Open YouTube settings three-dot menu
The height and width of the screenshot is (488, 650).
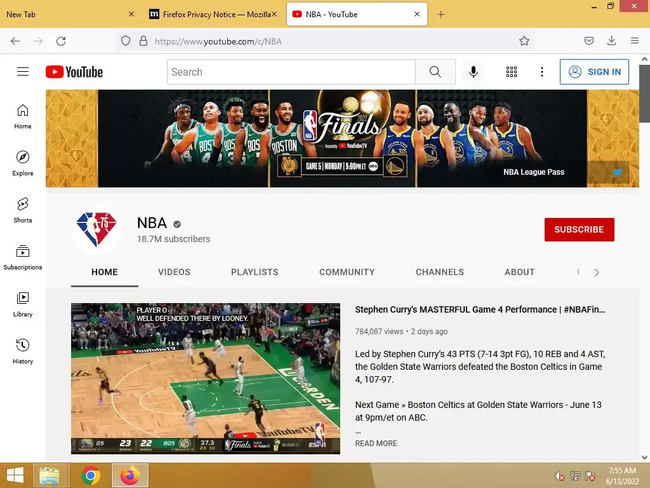(x=542, y=72)
